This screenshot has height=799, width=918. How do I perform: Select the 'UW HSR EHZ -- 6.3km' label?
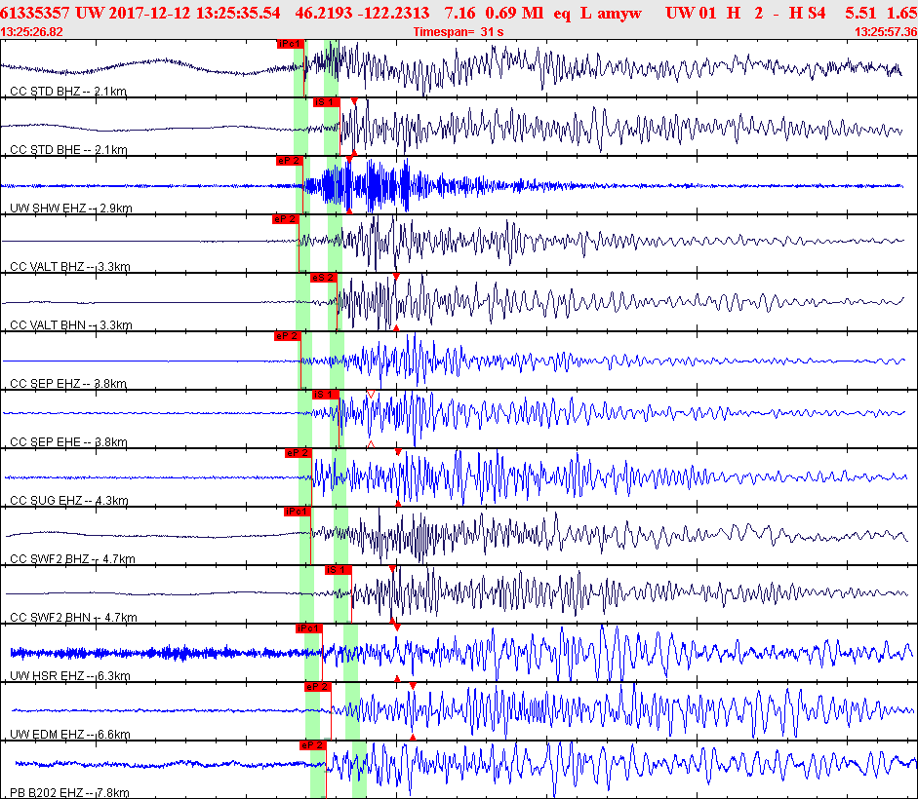69,676
